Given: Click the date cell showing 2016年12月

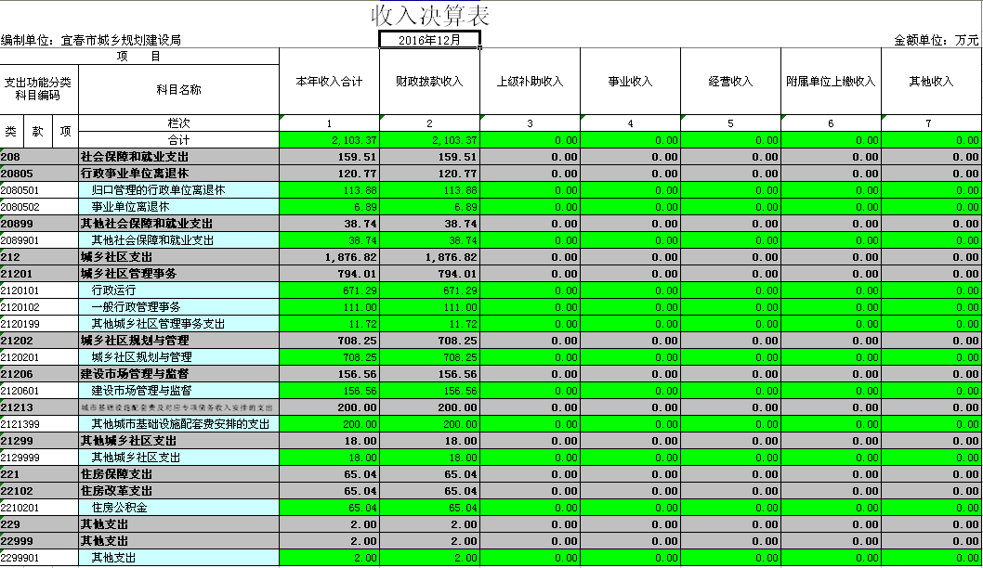Looking at the screenshot, I should (429, 40).
